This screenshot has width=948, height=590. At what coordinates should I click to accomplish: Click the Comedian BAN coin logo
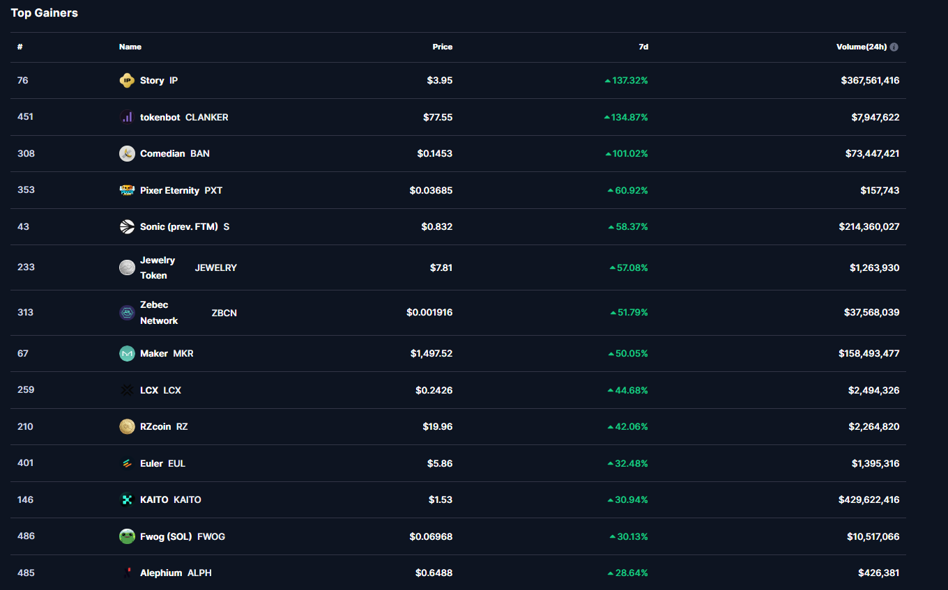point(127,154)
